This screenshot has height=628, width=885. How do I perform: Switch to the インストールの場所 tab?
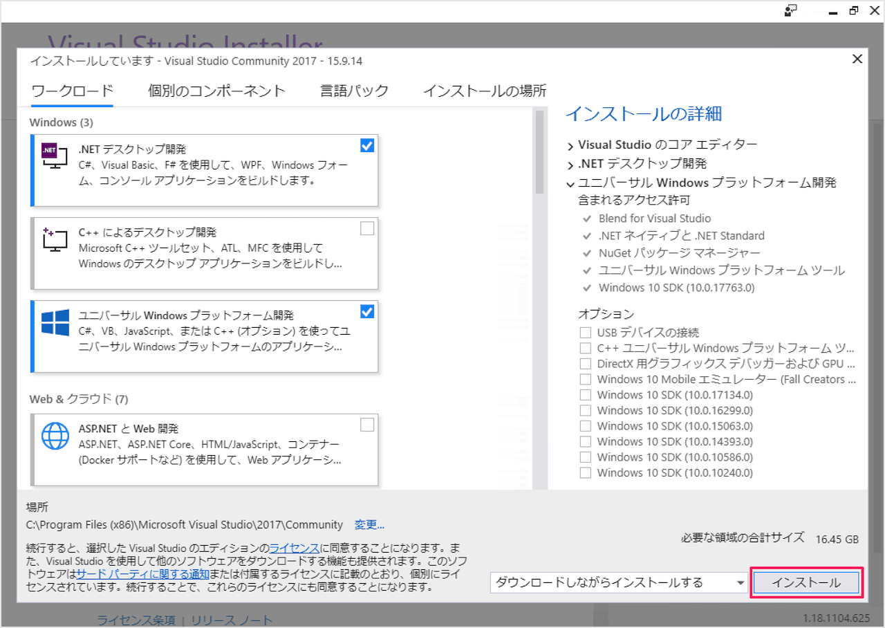coord(485,91)
